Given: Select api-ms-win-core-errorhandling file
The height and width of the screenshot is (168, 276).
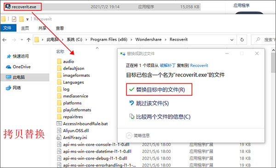Looking at the screenshot, I should click(97, 165).
